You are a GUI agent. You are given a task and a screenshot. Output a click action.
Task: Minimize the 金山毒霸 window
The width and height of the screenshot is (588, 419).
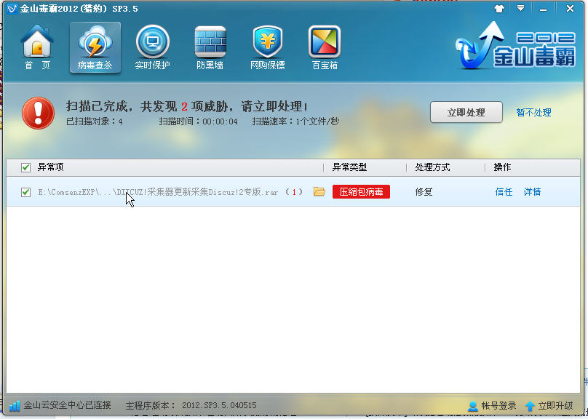[543, 9]
